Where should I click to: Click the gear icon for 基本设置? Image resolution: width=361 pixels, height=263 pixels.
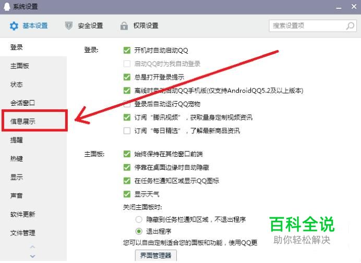pos(14,26)
